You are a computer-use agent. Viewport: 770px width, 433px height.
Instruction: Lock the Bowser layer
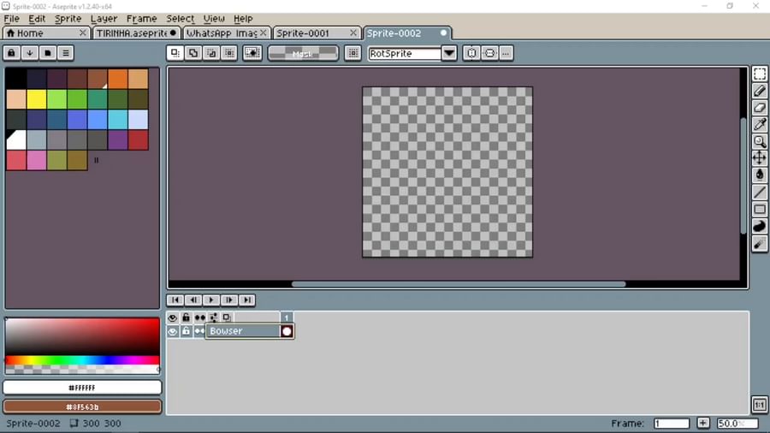tap(186, 331)
